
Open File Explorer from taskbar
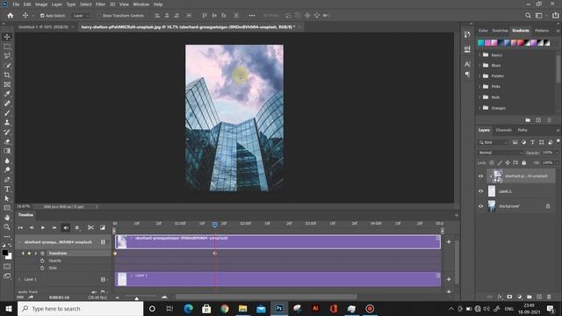click(242, 308)
